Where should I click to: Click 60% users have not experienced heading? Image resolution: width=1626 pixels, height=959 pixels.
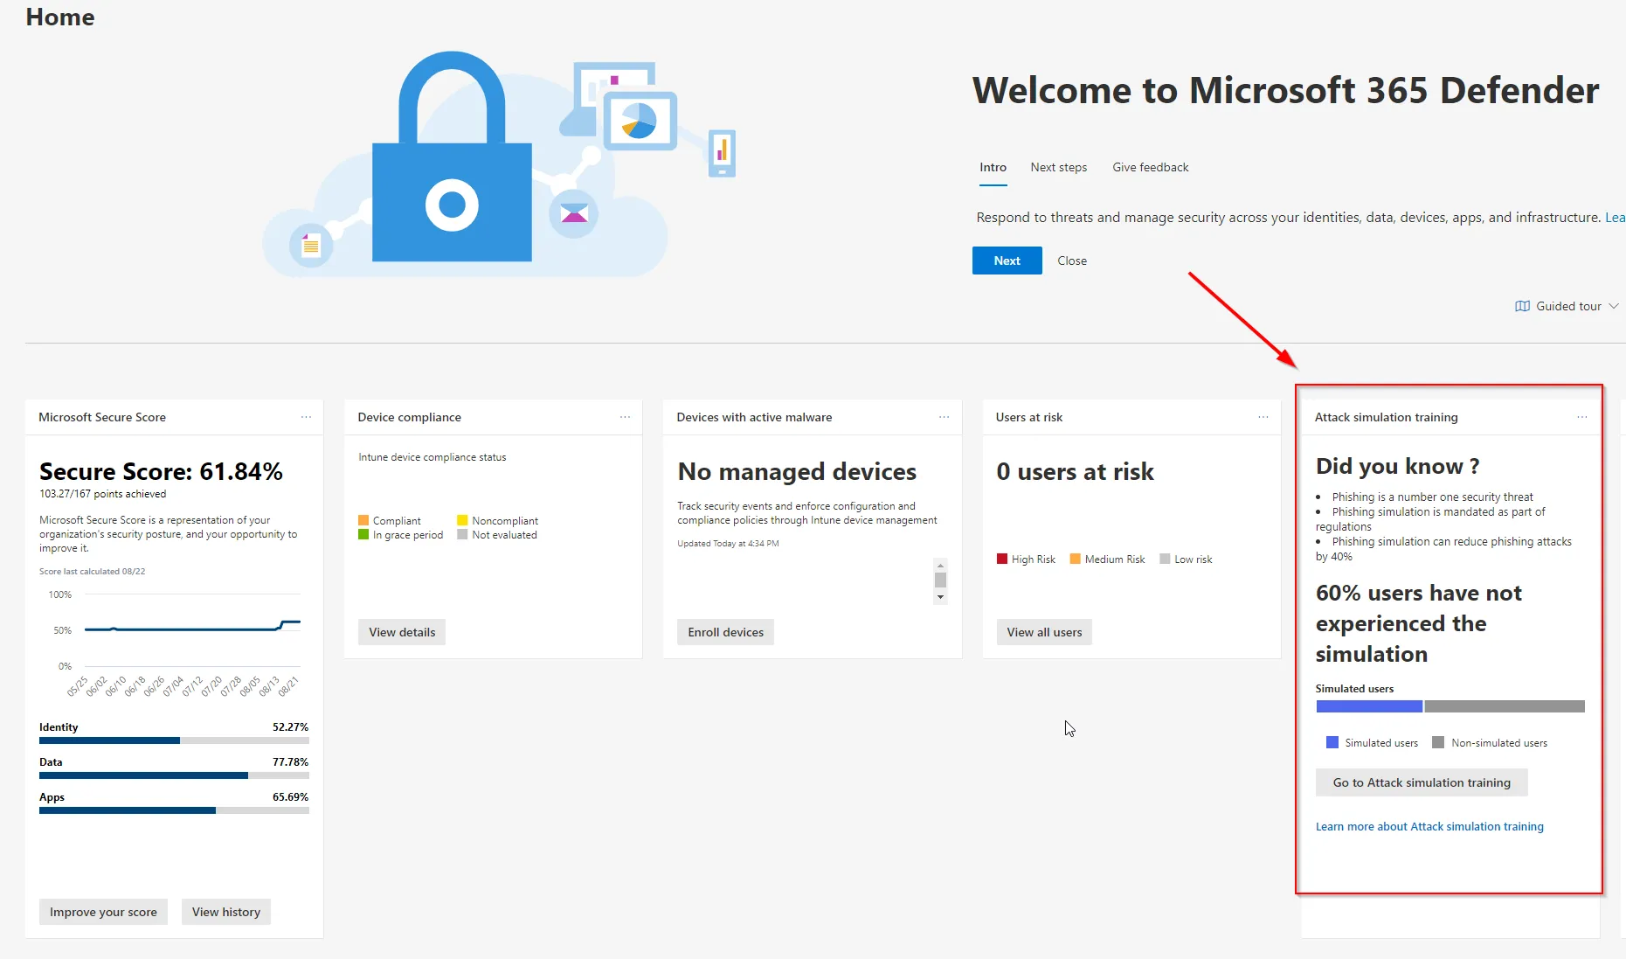pos(1419,623)
